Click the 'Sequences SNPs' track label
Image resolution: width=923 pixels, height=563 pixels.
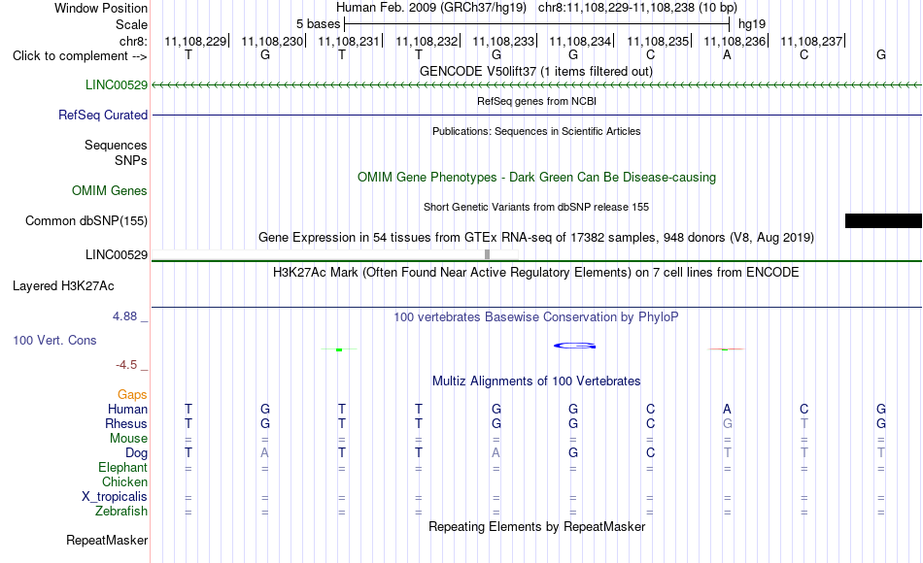click(x=116, y=153)
